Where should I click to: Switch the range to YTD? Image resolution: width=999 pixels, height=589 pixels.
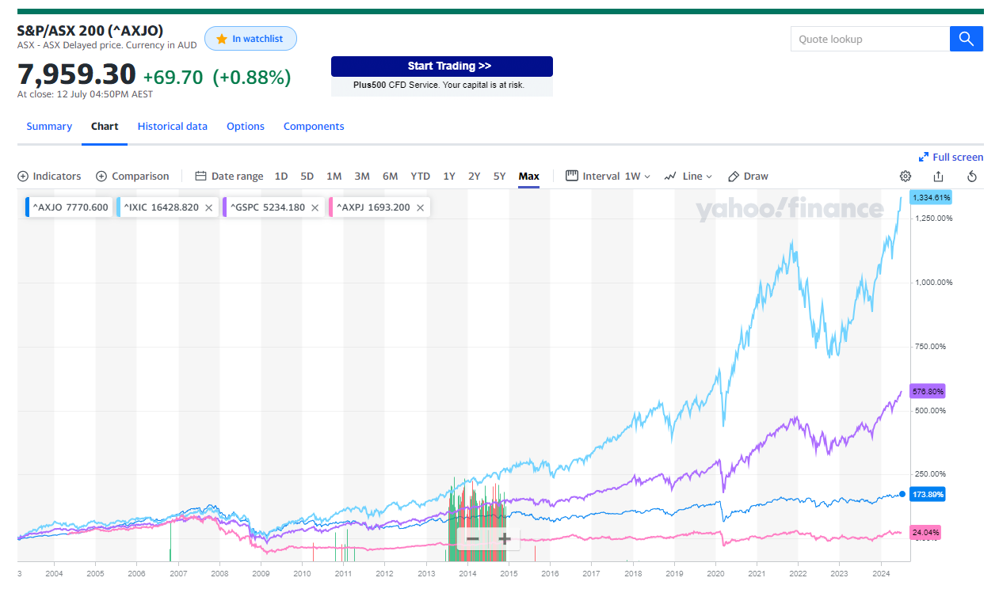pos(420,177)
